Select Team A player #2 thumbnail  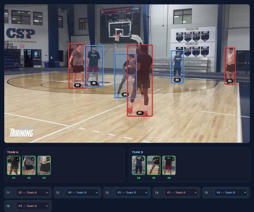(x=29, y=165)
